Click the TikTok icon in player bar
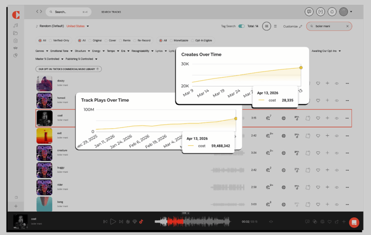Screen dimensions: 371x235 [141, 221]
